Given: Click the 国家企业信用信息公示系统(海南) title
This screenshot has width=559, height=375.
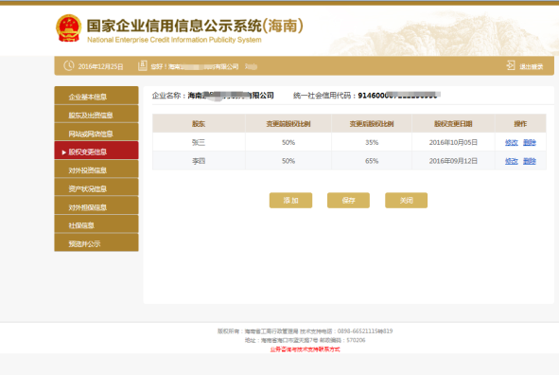Looking at the screenshot, I should point(195,26).
